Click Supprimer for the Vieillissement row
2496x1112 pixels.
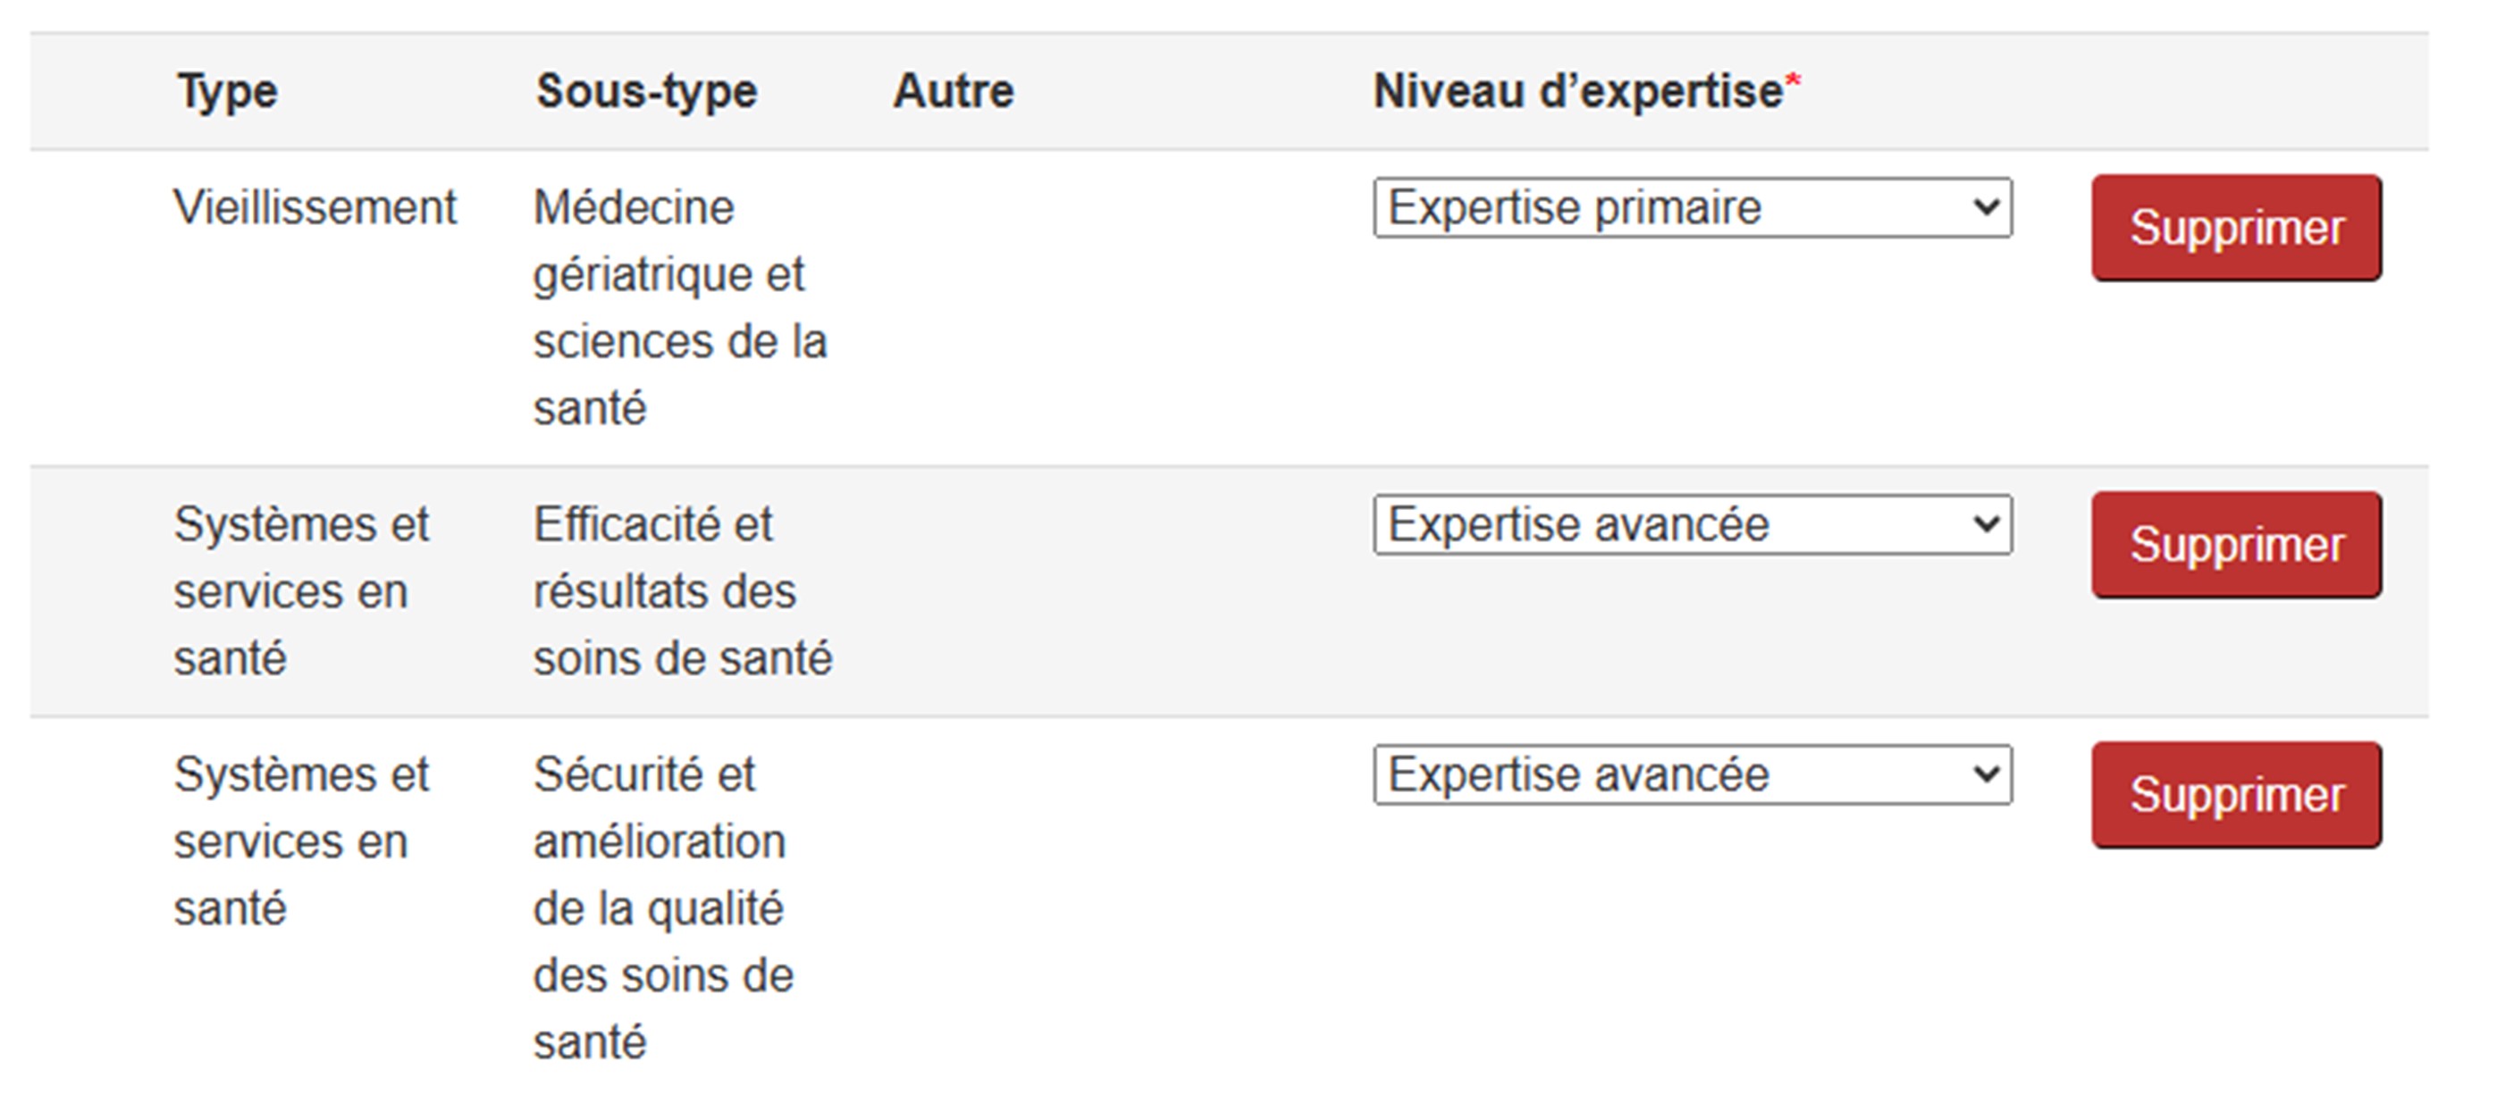pos(2235,229)
